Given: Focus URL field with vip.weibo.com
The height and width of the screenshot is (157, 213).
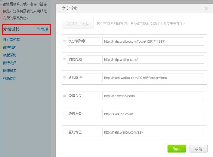Looking at the screenshot, I should (153, 96).
